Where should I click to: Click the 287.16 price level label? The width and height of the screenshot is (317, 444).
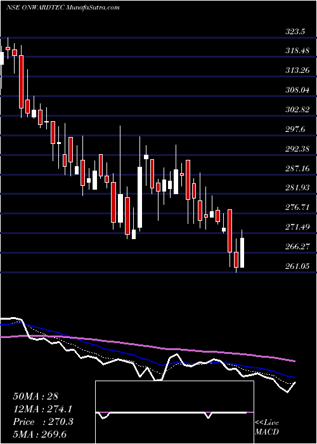297,169
